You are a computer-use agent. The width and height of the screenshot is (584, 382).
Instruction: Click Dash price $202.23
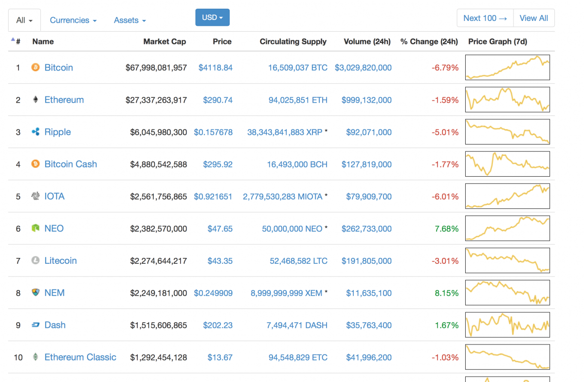click(x=218, y=325)
